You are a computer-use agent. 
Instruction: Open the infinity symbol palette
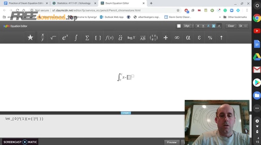[x=177, y=38]
